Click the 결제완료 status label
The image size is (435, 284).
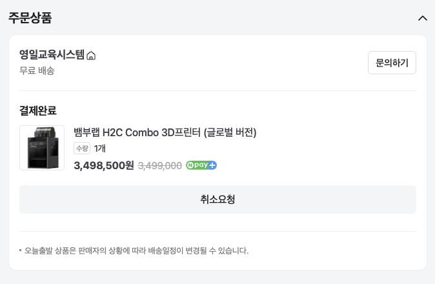[x=38, y=110]
